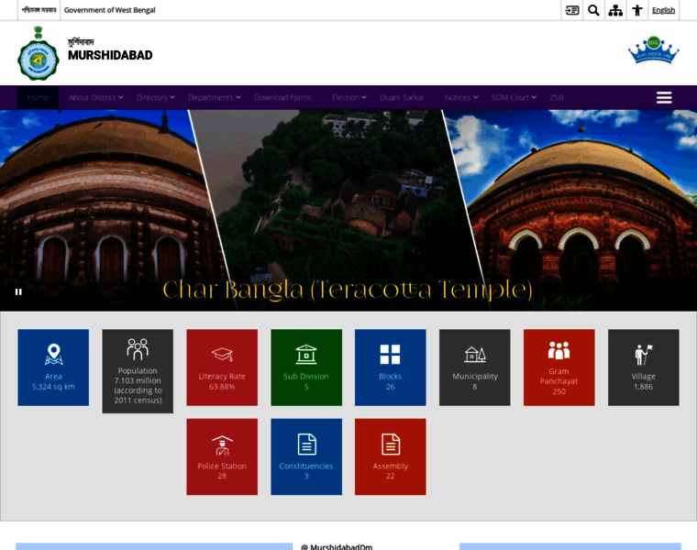Click the Population people icon

pyautogui.click(x=138, y=348)
